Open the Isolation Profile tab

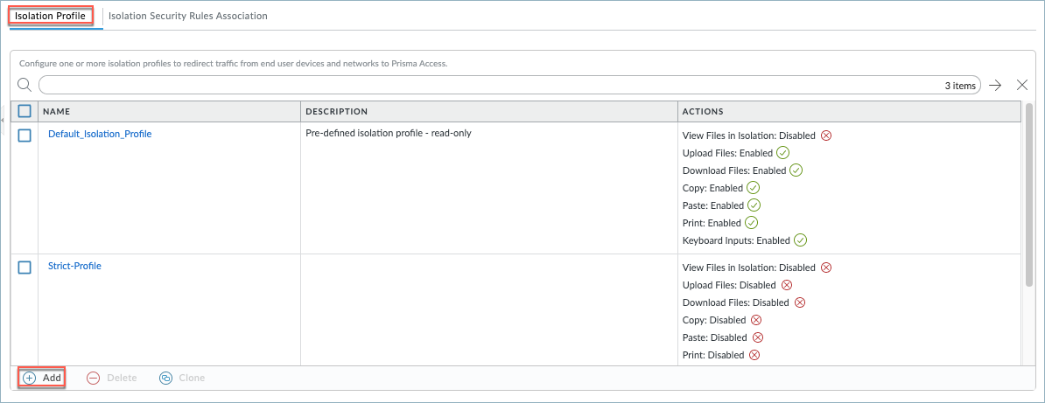point(50,17)
